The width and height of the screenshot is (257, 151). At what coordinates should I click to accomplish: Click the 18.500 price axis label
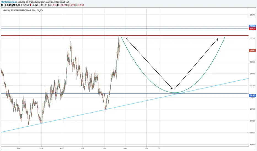coord(252,133)
